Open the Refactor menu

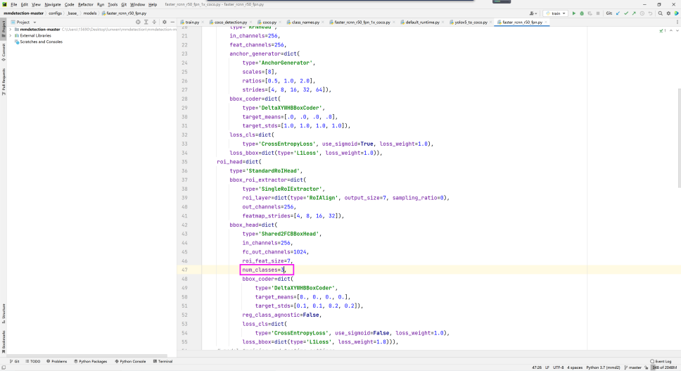point(86,4)
